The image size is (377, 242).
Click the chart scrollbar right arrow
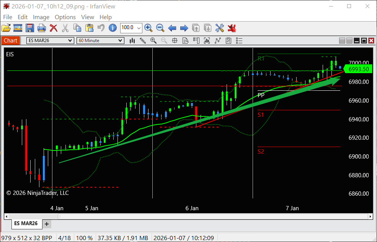370,216
